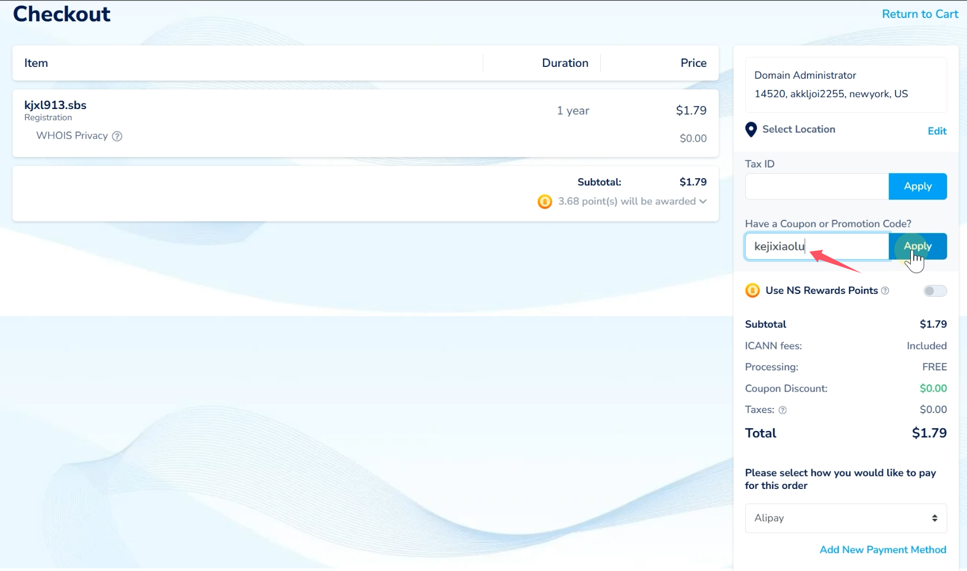Open the Alipay payment method dropdown

pos(845,518)
